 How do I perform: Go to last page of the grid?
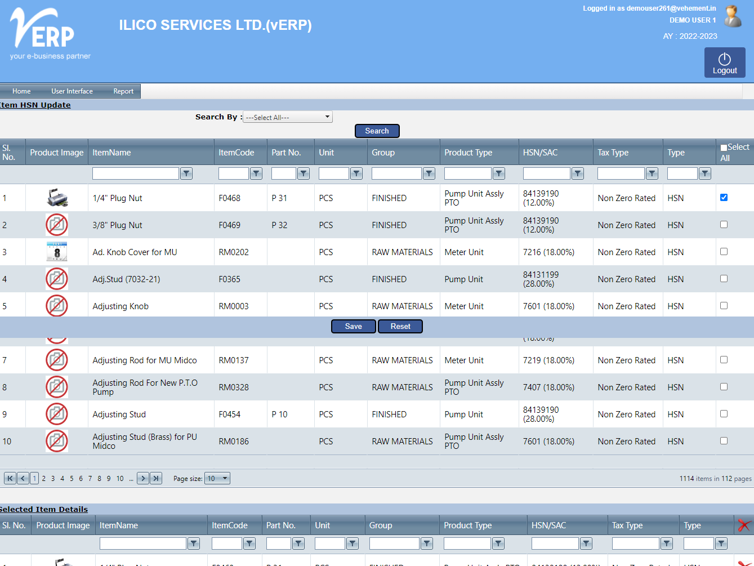[156, 478]
